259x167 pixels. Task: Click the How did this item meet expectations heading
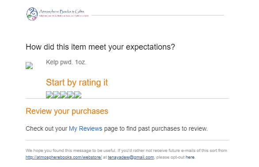pyautogui.click(x=100, y=47)
